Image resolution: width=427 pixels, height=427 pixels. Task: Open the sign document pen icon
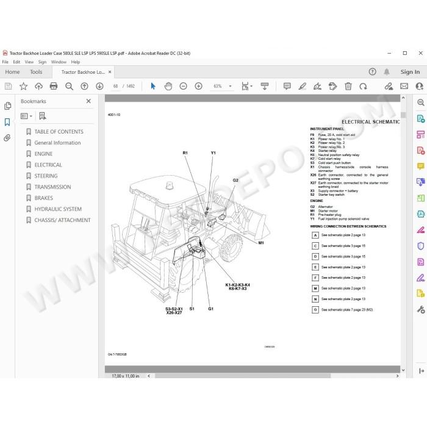pyautogui.click(x=317, y=87)
